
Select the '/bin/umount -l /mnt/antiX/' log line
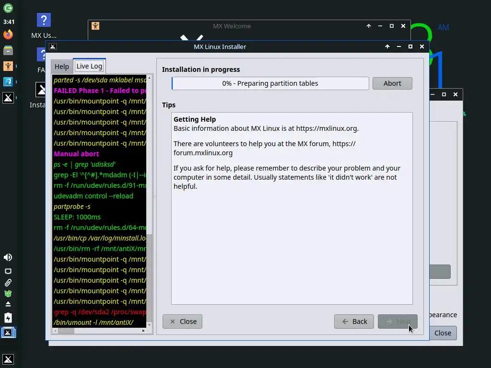(x=94, y=322)
